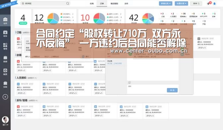Open the 管理 management grid icon in sidebar
The width and height of the screenshot is (223, 130).
click(x=5, y=46)
